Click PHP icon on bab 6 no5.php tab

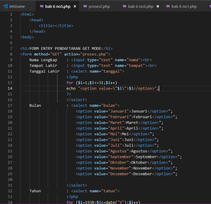42,6
